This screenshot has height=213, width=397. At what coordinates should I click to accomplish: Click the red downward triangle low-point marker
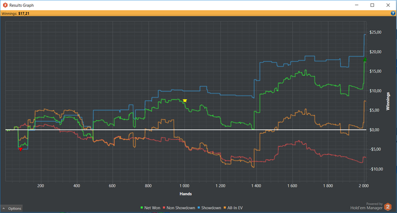point(20,149)
